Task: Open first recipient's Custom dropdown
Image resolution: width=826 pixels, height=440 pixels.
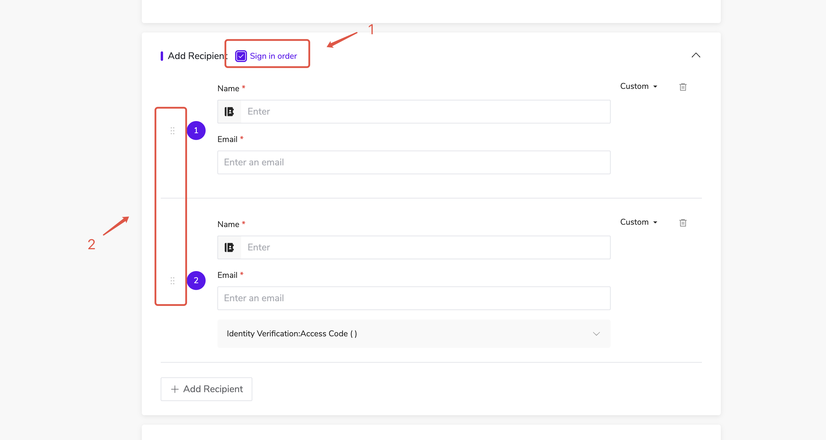Action: [638, 86]
